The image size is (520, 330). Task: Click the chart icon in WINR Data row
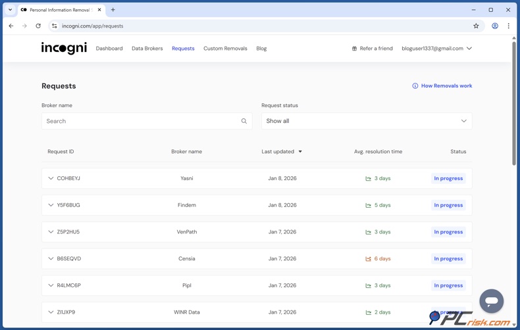(368, 312)
